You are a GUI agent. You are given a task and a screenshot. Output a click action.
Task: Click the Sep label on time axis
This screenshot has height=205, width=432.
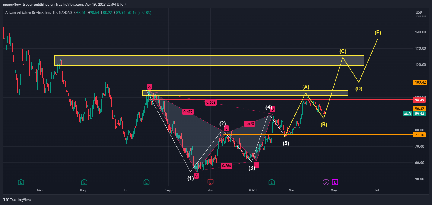point(168,190)
